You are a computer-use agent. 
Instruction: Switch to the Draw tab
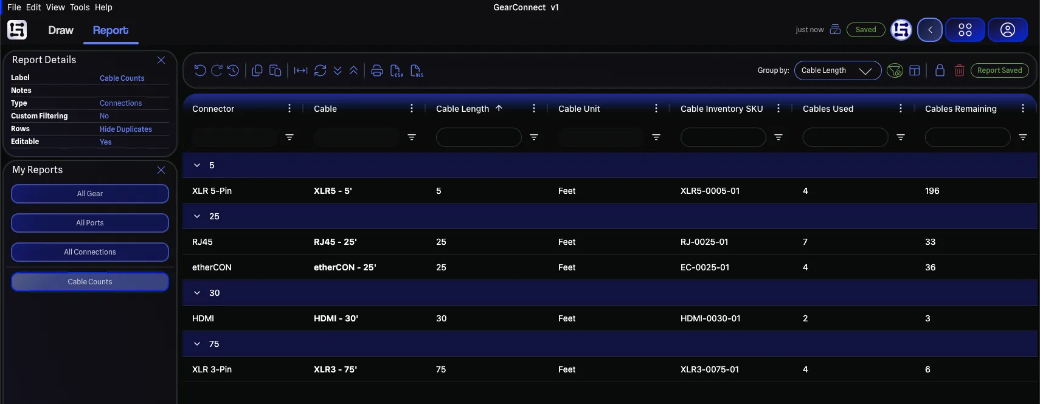pos(61,30)
